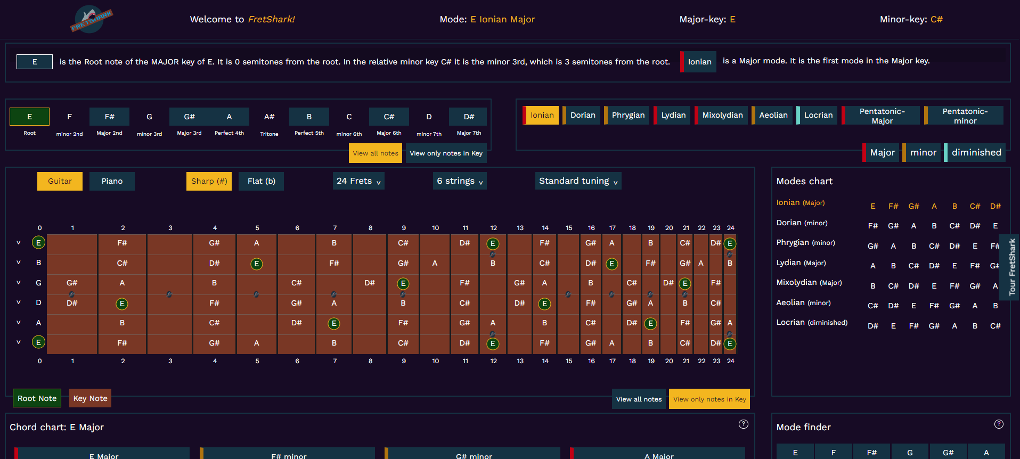This screenshot has height=459, width=1020.
Task: Expand the bottom low E string chevron
Action: [x=19, y=342]
